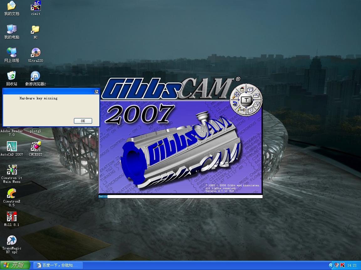Select the TransMagic R7 sp2 icon
The width and height of the screenshot is (361, 270).
(12, 240)
